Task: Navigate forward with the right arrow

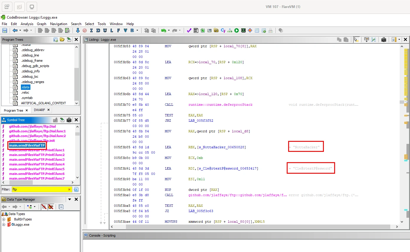Action: (x=26, y=30)
